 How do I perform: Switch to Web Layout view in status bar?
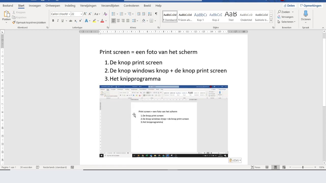point(284,167)
